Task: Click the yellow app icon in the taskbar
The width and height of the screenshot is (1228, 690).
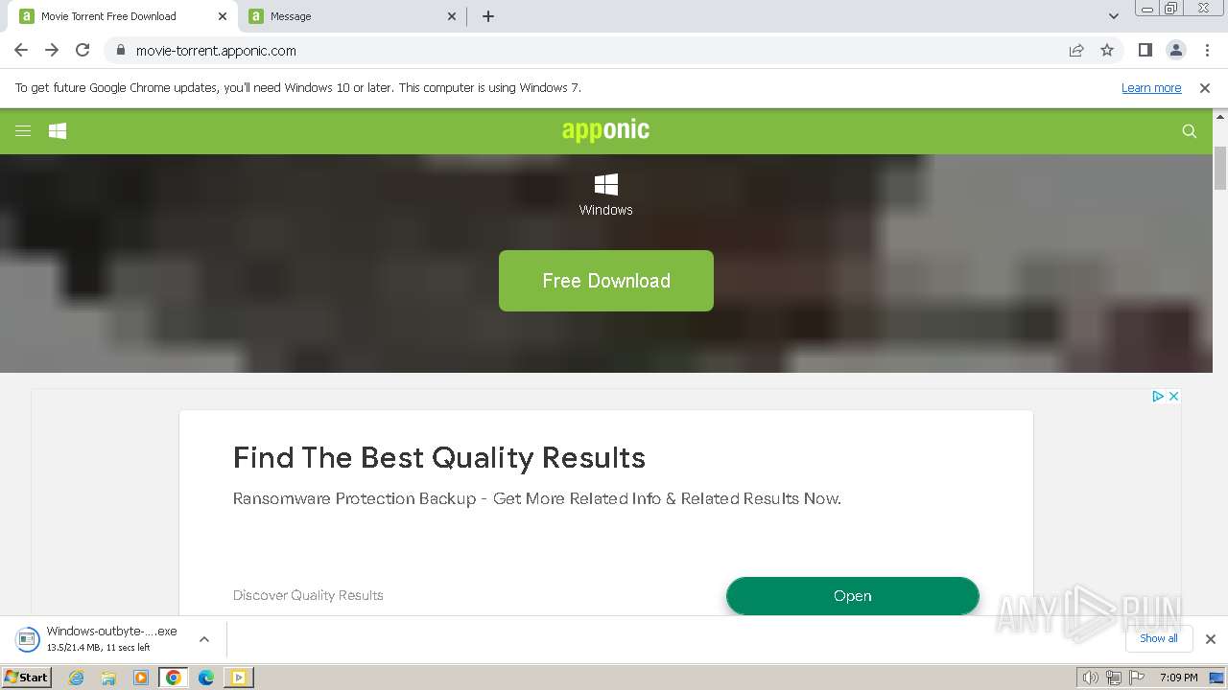Action: tap(239, 678)
